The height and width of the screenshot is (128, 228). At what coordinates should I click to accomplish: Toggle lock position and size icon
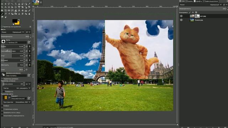click(x=193, y=12)
